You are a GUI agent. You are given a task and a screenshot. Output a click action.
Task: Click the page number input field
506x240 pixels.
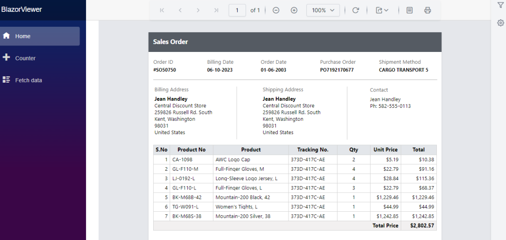(x=237, y=10)
